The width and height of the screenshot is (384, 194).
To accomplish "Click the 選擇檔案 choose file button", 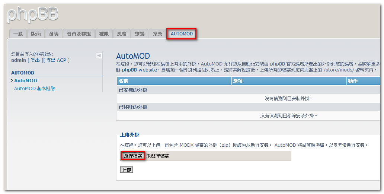I will pos(133,156).
